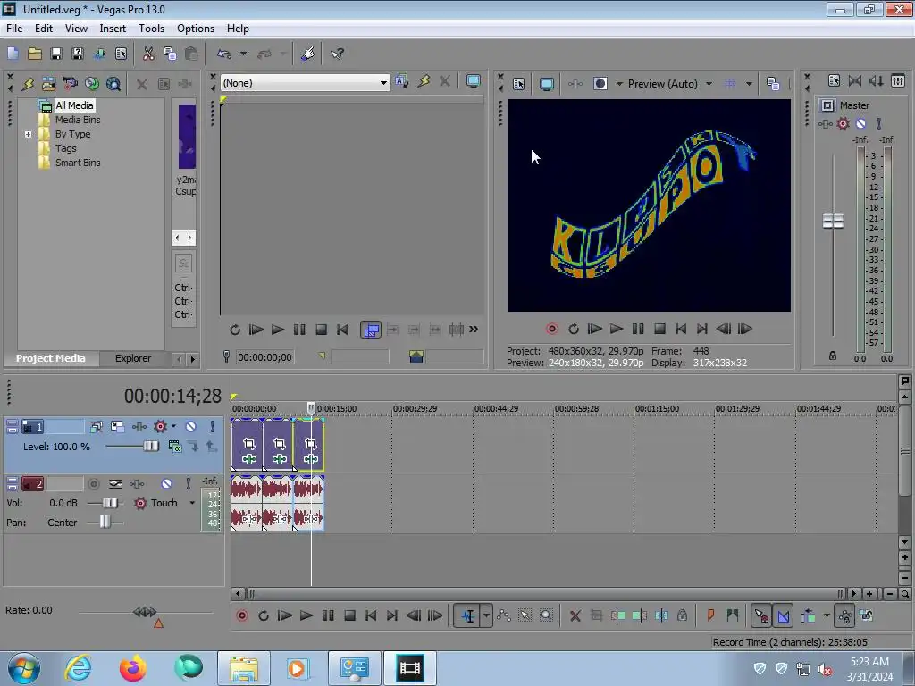The image size is (915, 686).
Task: Open the Undo history dropdown arrow
Action: tap(243, 54)
